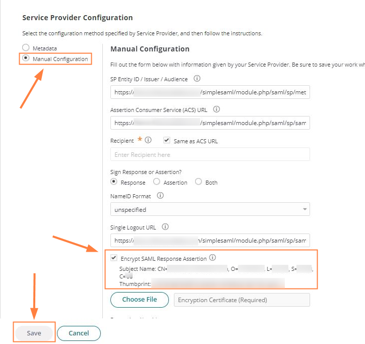This screenshot has width=365, height=344.
Task: Choose Response signing radio option
Action: tap(114, 182)
